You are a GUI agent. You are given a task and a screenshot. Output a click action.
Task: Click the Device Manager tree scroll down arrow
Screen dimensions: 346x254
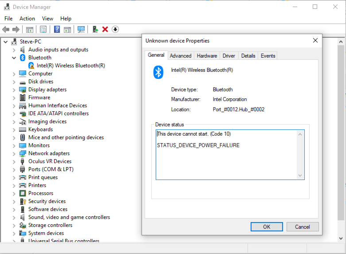(341, 238)
